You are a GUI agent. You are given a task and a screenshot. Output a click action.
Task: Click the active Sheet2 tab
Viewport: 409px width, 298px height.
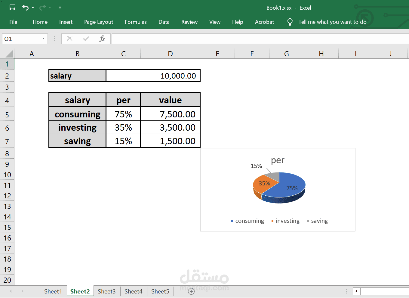pos(80,291)
